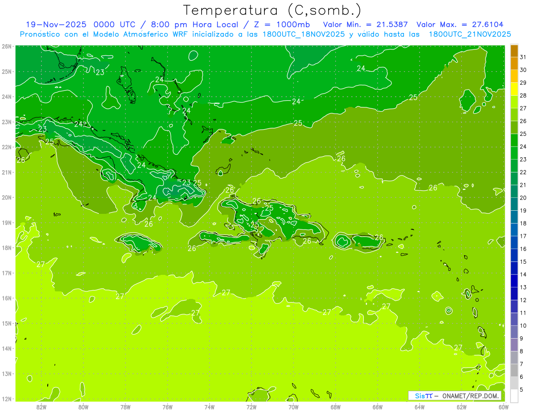The image size is (535, 413).
Task: Click the colorbar legend label 20
Action: click(523, 198)
